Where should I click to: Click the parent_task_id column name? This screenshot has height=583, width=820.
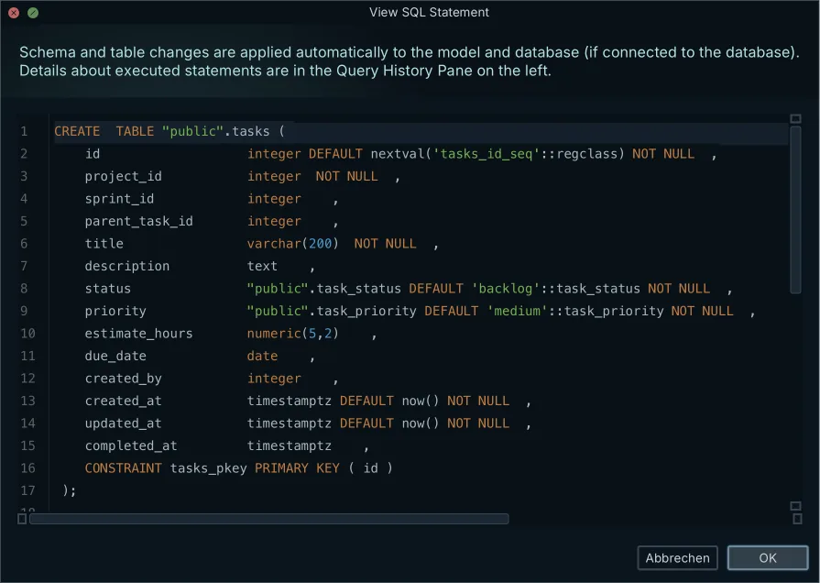[138, 221]
